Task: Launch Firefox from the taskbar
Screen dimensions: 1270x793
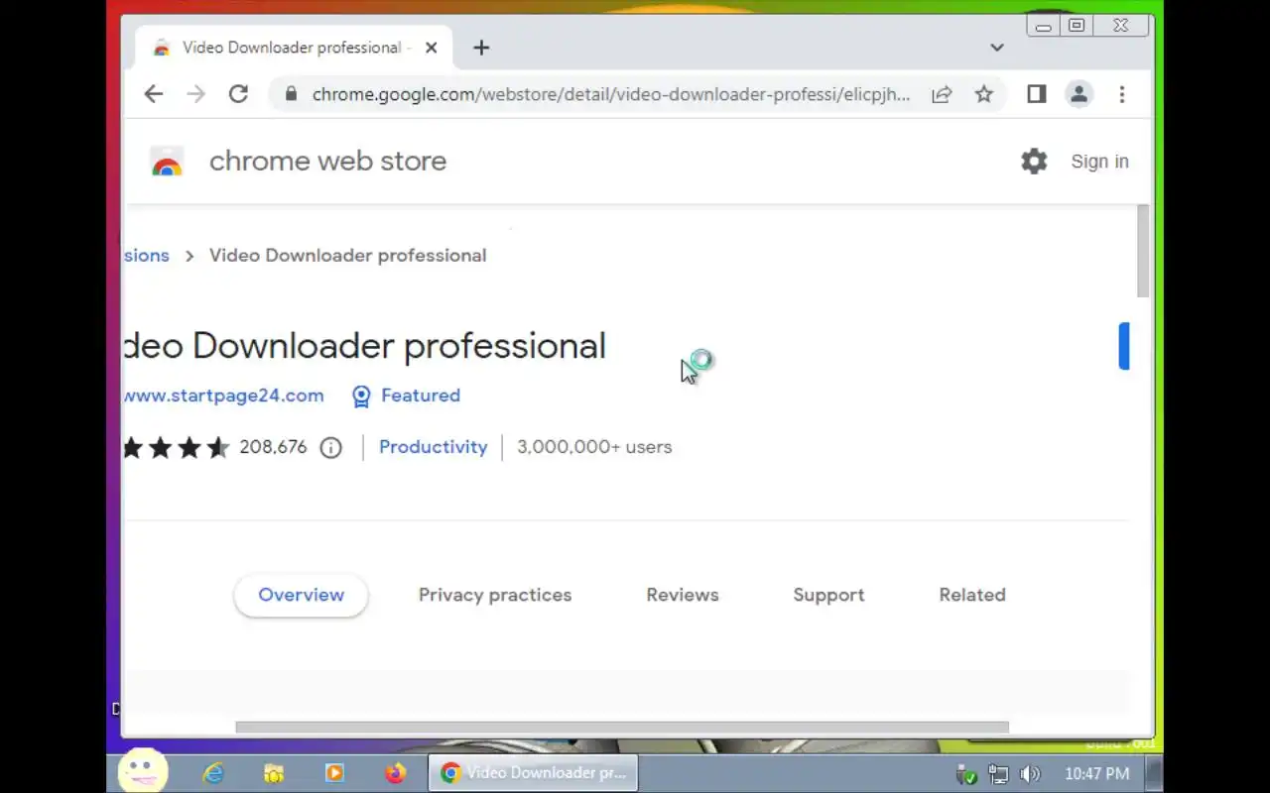Action: click(x=395, y=773)
